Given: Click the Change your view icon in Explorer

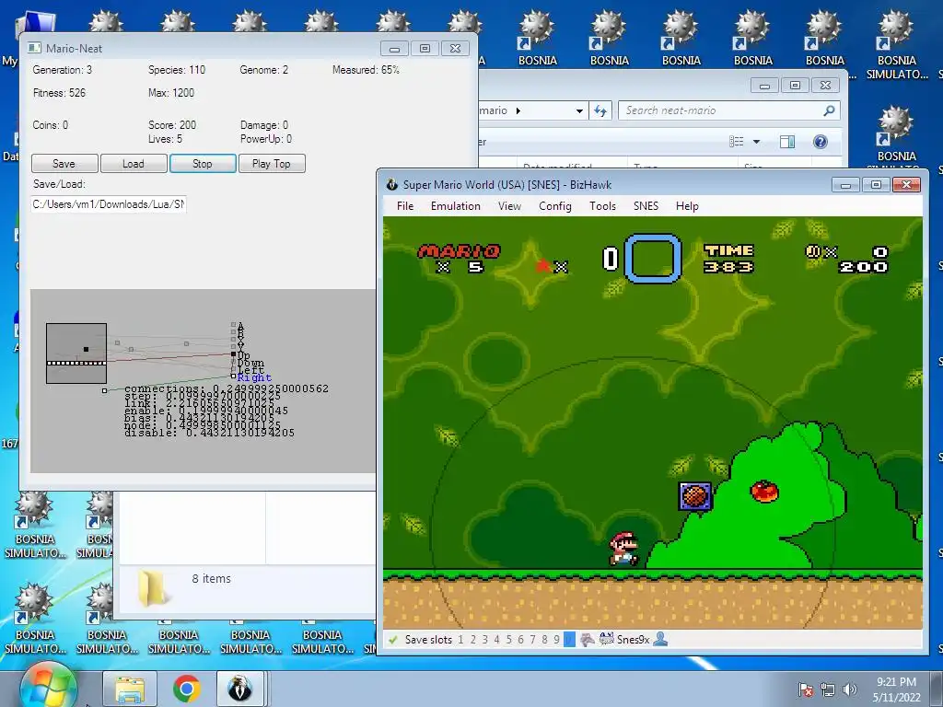Looking at the screenshot, I should click(x=736, y=142).
